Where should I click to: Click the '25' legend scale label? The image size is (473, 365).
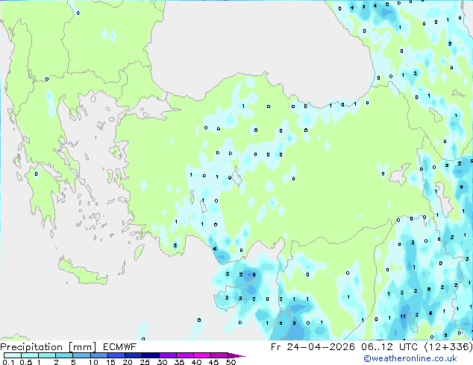(145, 362)
